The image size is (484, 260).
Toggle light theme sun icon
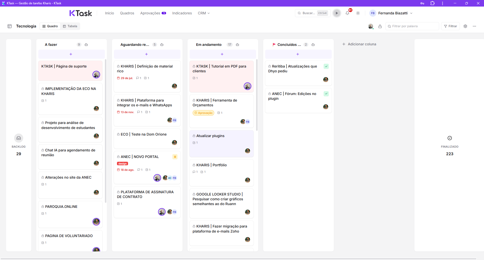[358, 13]
